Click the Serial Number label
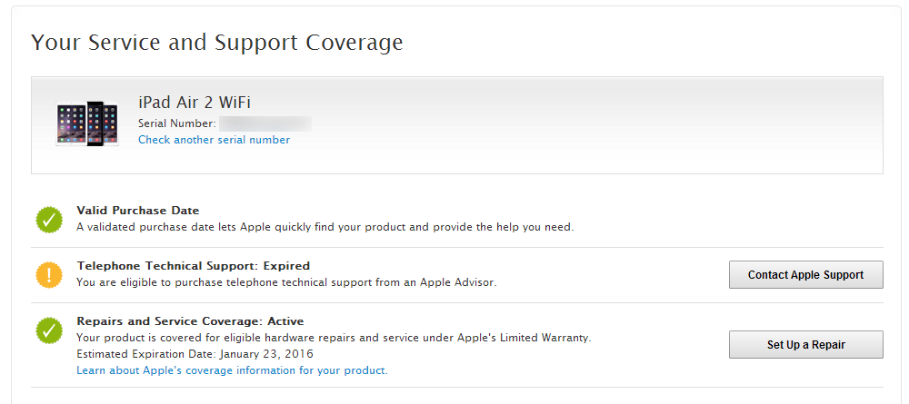Image resolution: width=909 pixels, height=404 pixels. [x=177, y=123]
